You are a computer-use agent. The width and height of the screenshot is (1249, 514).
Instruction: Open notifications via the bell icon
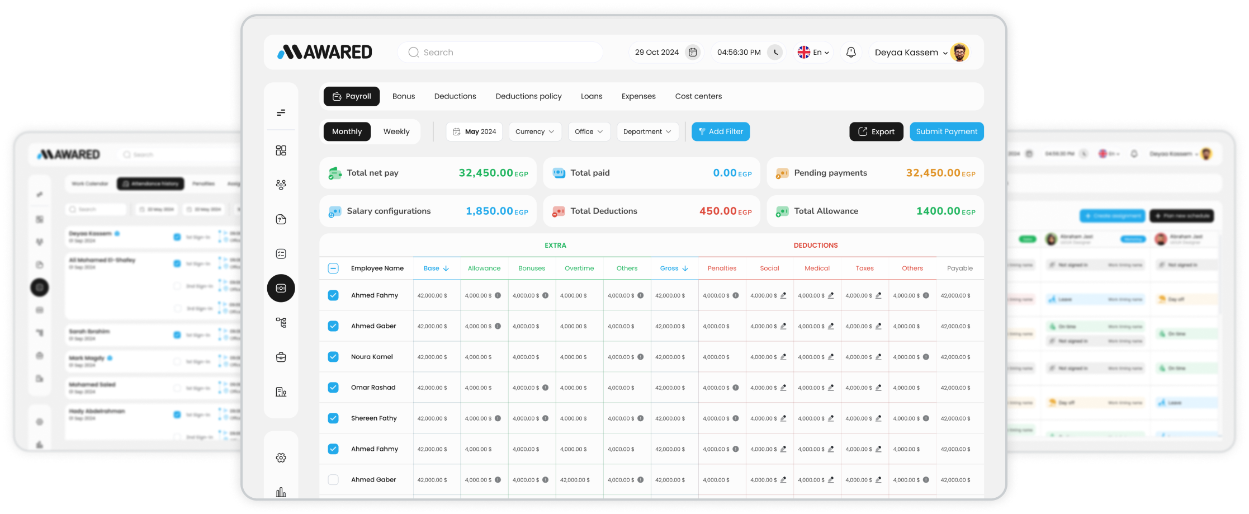pyautogui.click(x=851, y=52)
